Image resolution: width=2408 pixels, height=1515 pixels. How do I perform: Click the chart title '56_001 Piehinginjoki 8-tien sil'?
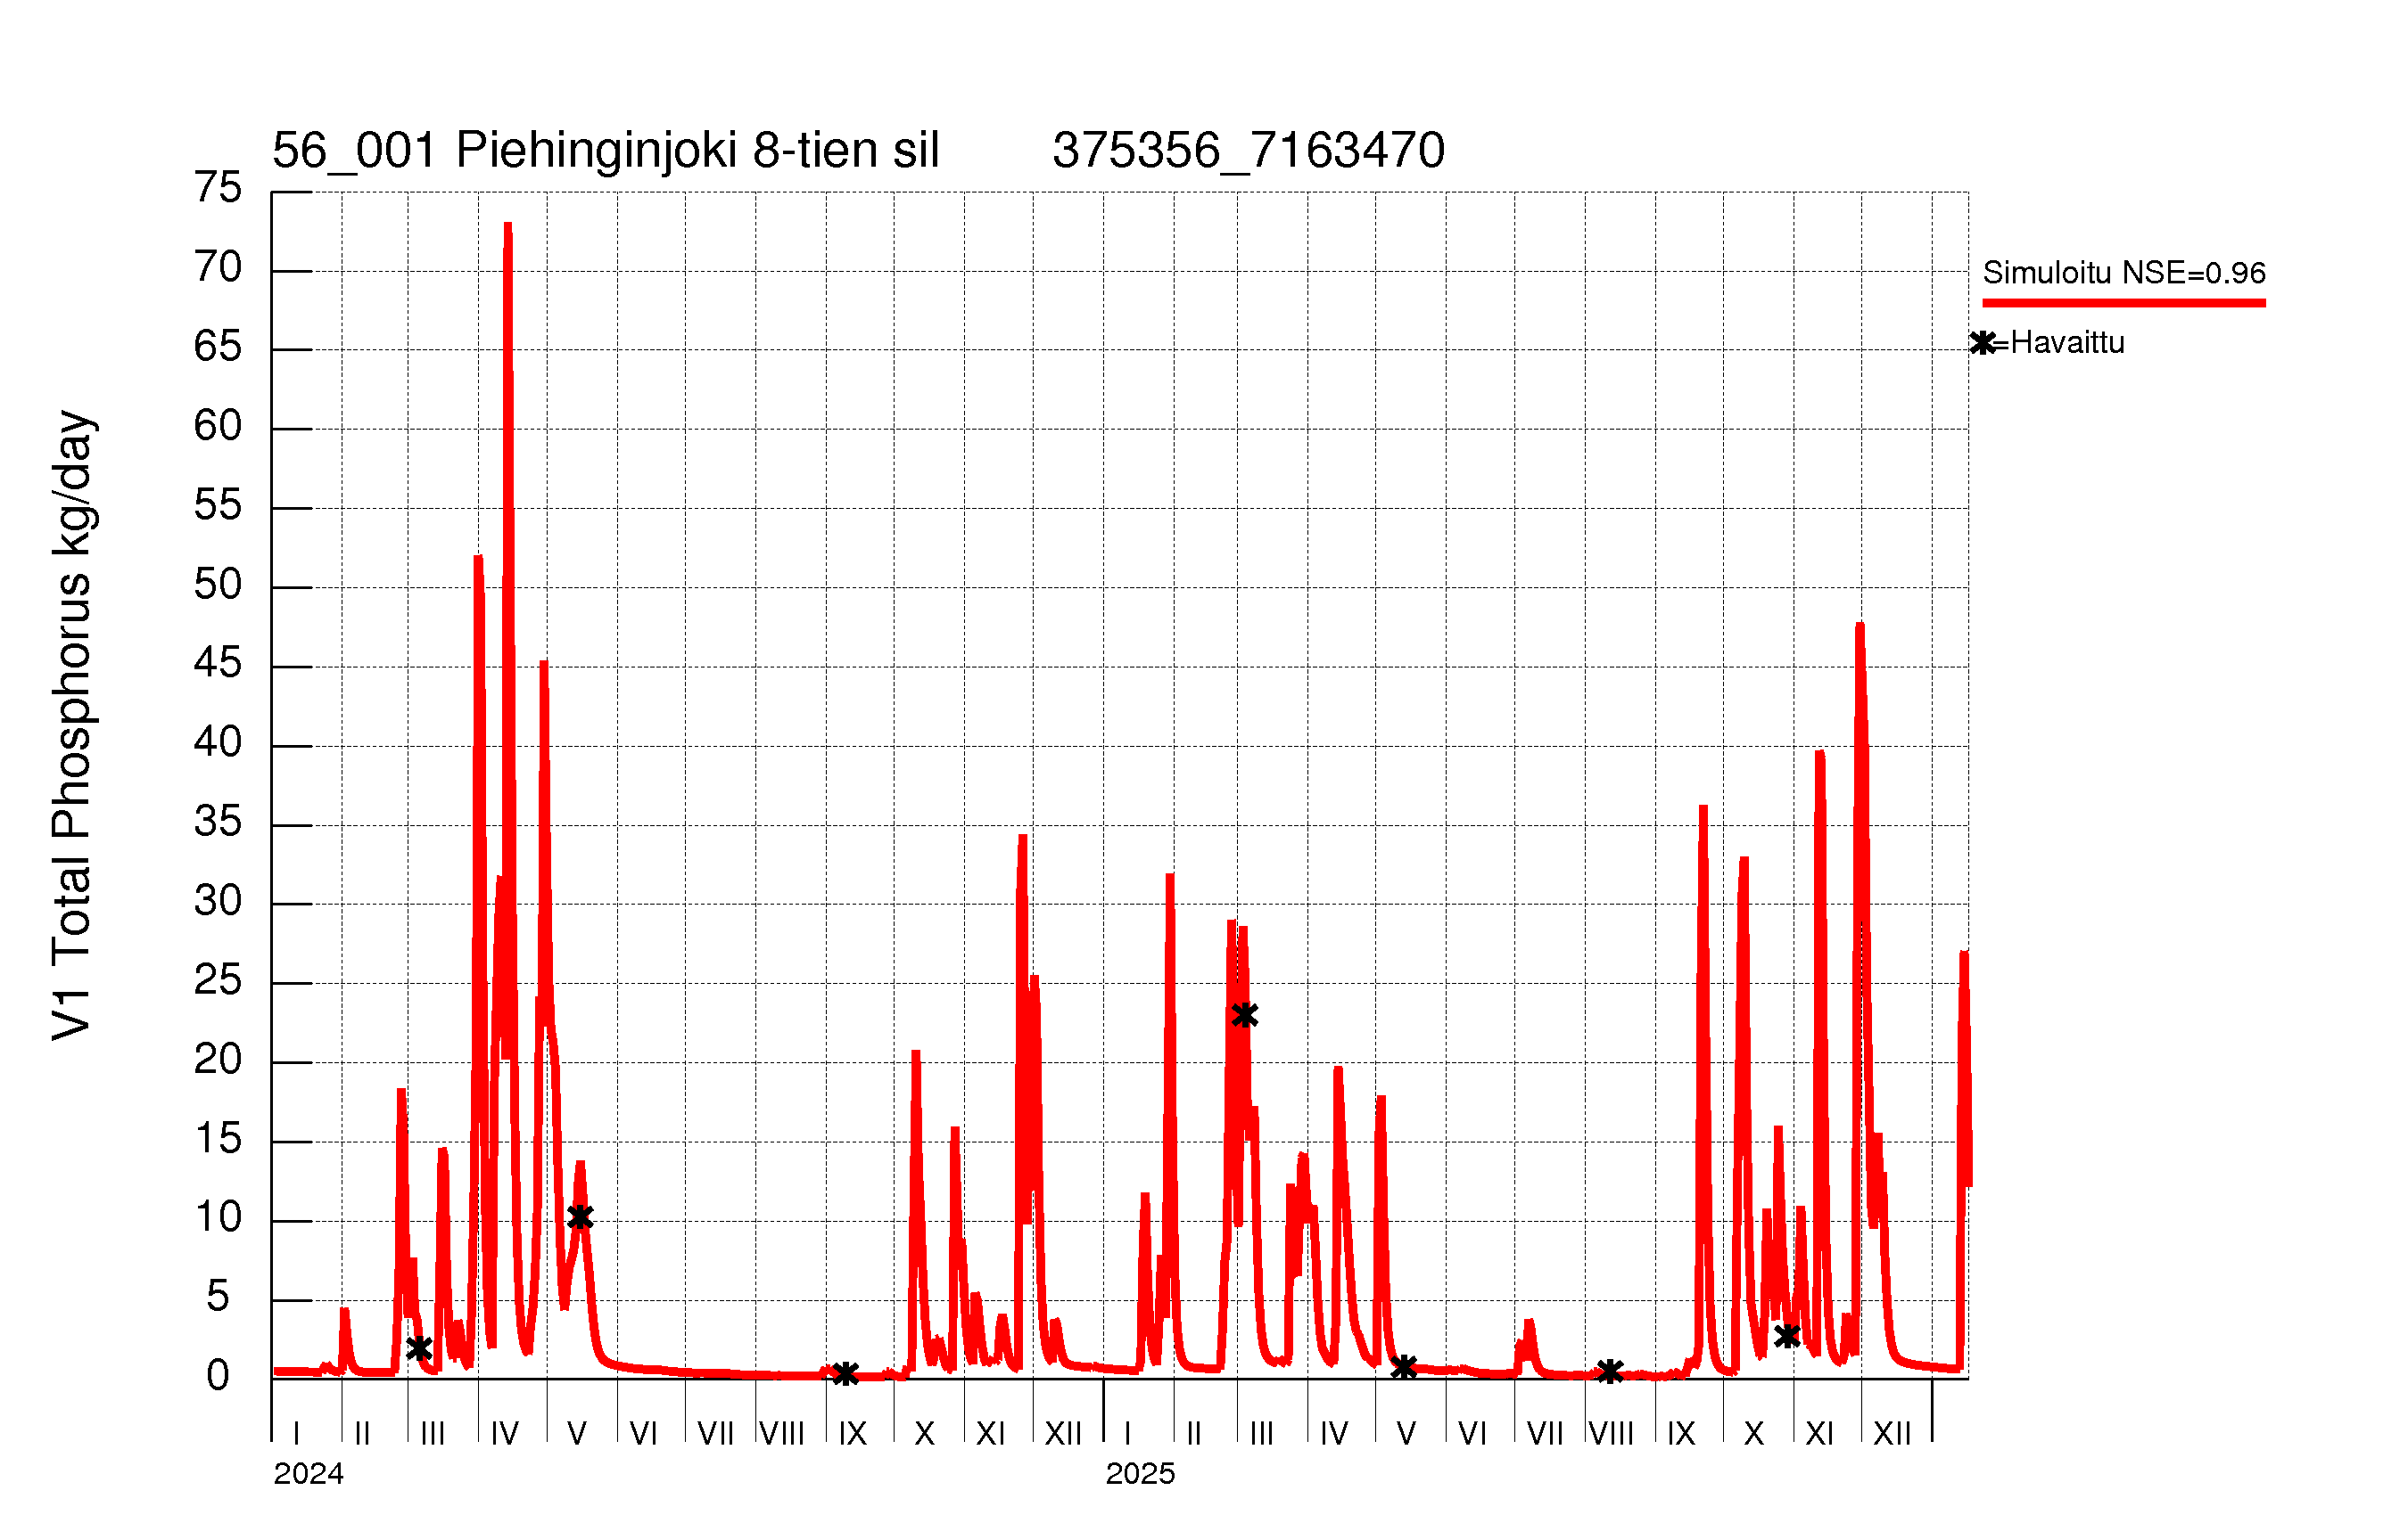[x=605, y=151]
